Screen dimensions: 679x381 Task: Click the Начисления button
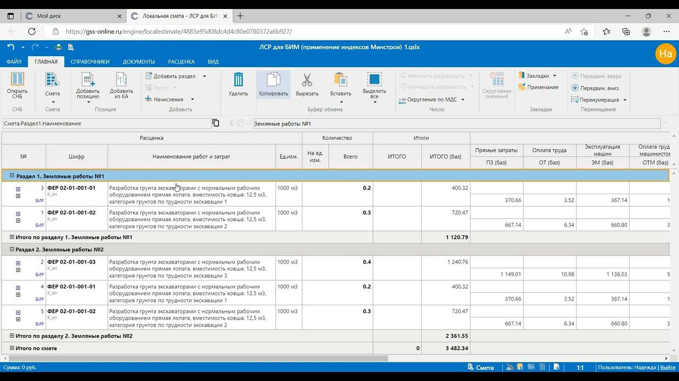click(164, 99)
